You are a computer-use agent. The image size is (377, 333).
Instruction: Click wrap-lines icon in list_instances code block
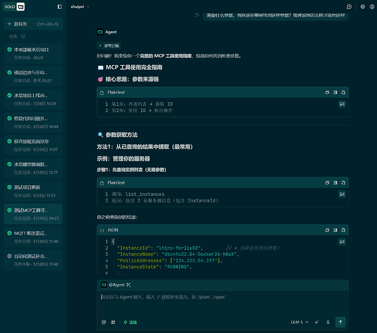click(342, 194)
